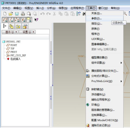This screenshot has height=128, width=130.
Task: Click the Open folder icon
Action: point(11,14)
